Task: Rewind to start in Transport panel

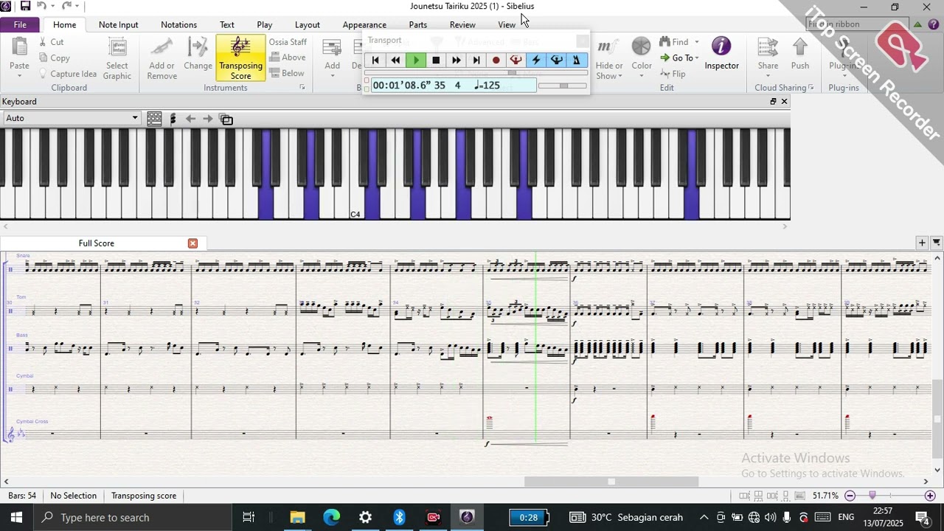Action: pos(375,60)
